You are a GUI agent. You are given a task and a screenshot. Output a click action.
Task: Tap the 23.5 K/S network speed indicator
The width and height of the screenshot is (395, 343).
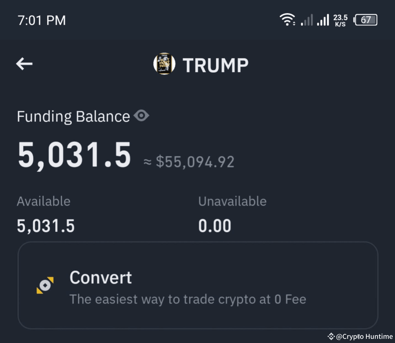tap(340, 20)
